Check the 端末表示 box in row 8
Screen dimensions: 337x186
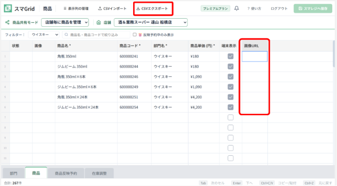coord(230,127)
